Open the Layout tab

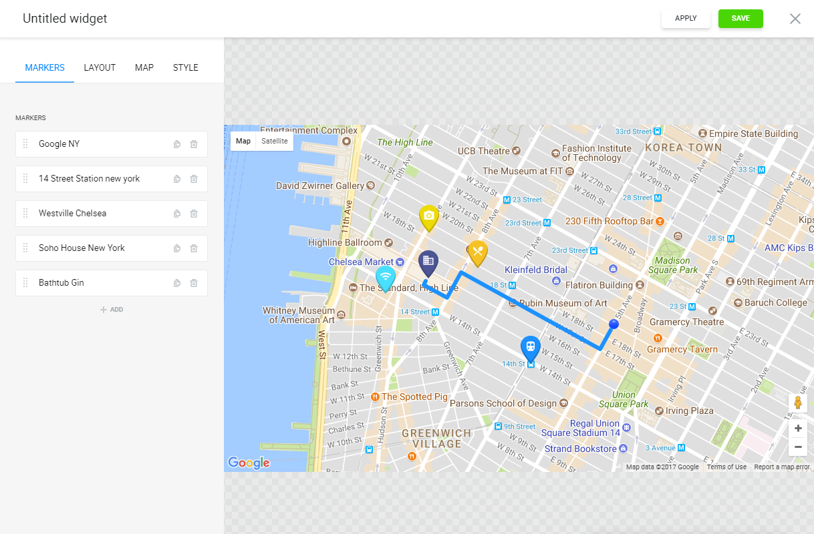click(100, 68)
